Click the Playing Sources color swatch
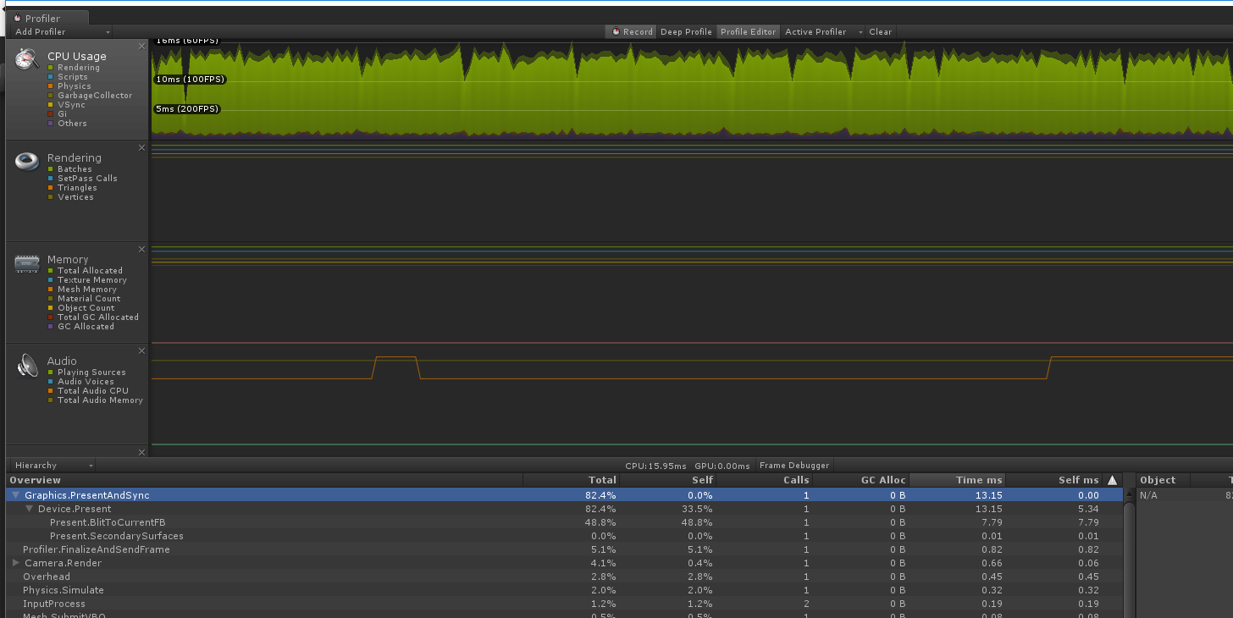 coord(51,372)
